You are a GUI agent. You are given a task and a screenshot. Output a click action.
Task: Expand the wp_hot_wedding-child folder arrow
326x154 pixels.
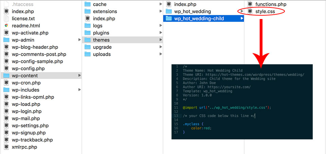(x=242, y=18)
